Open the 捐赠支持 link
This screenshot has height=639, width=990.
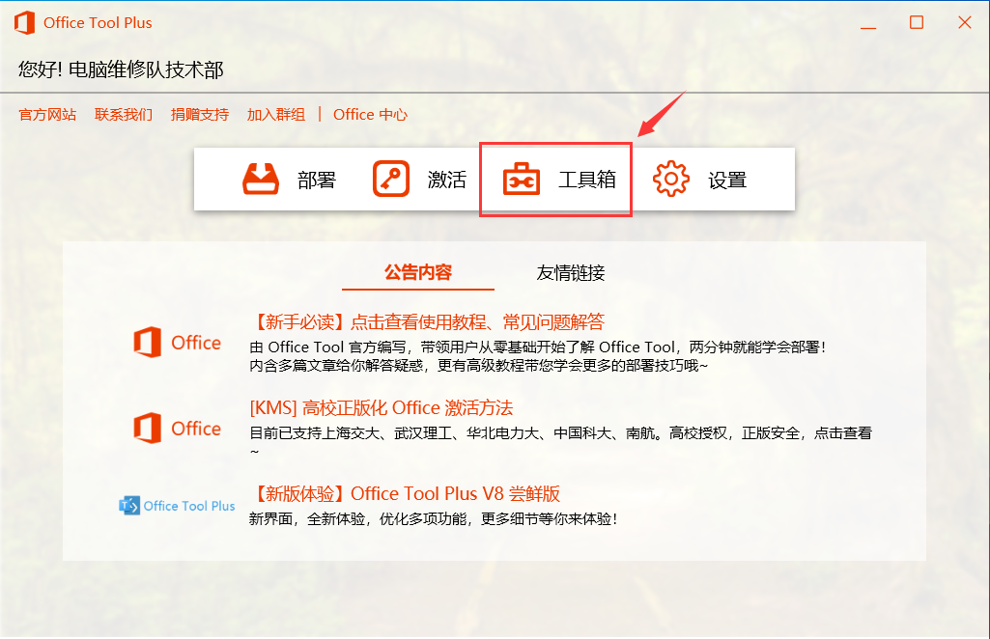[x=200, y=115]
